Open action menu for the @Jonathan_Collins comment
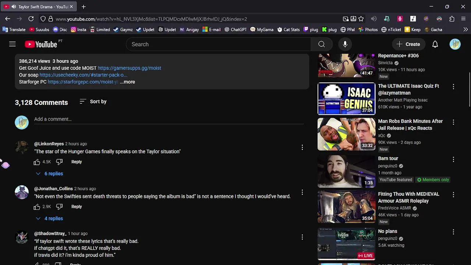The height and width of the screenshot is (265, 471). (302, 192)
